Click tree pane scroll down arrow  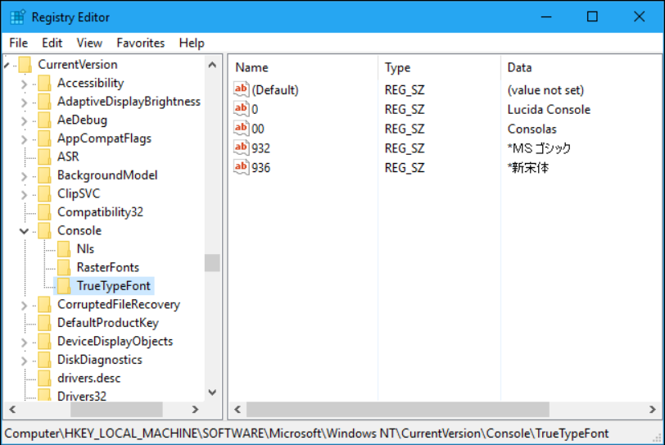[212, 393]
